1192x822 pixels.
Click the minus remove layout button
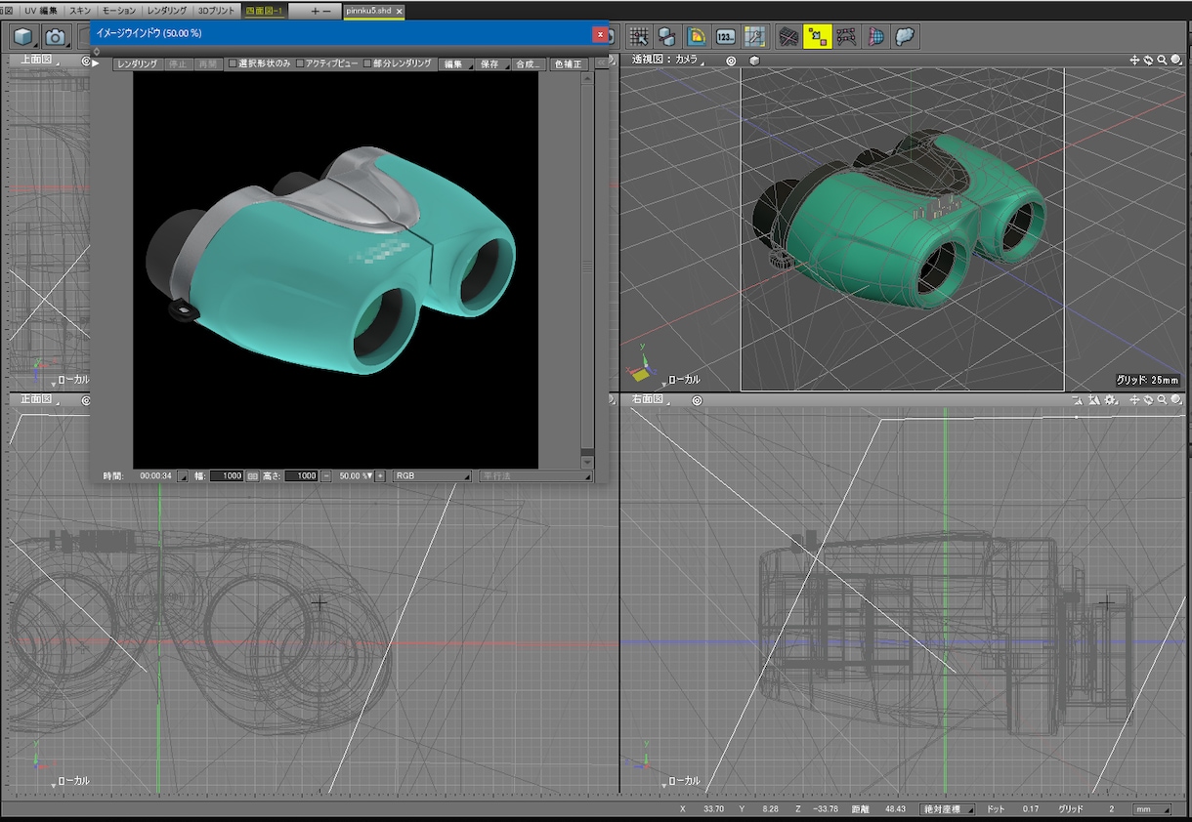click(x=326, y=10)
